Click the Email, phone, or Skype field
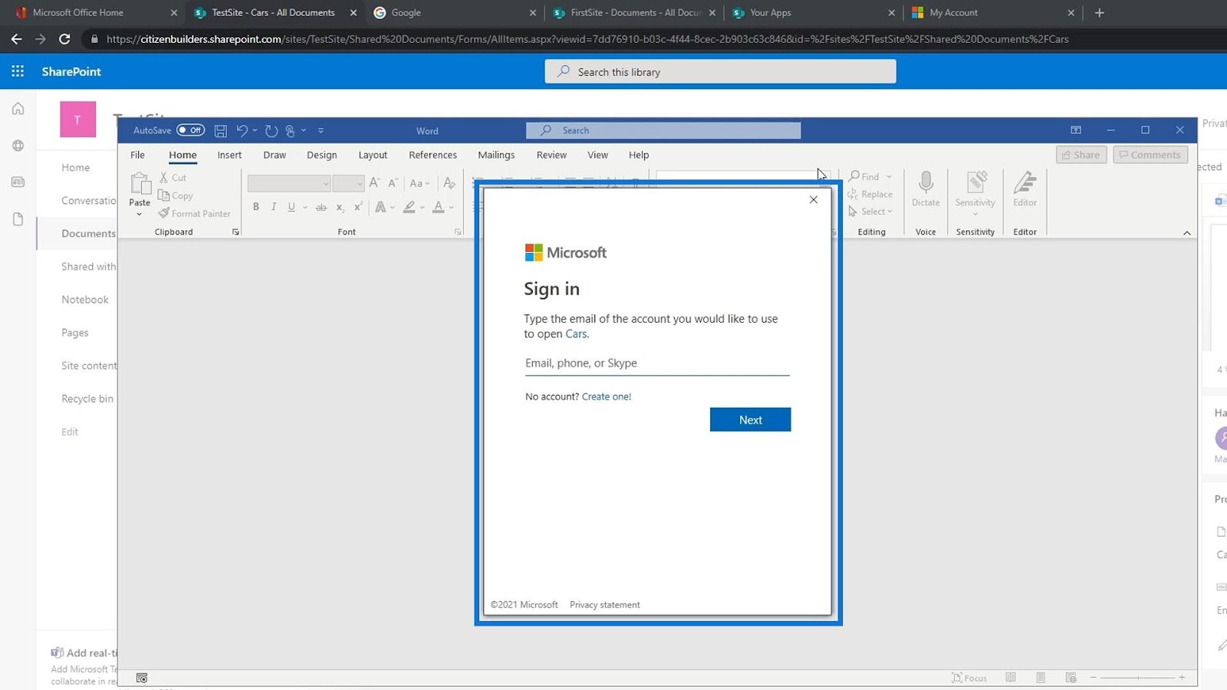This screenshot has height=690, width=1227. coord(657,363)
